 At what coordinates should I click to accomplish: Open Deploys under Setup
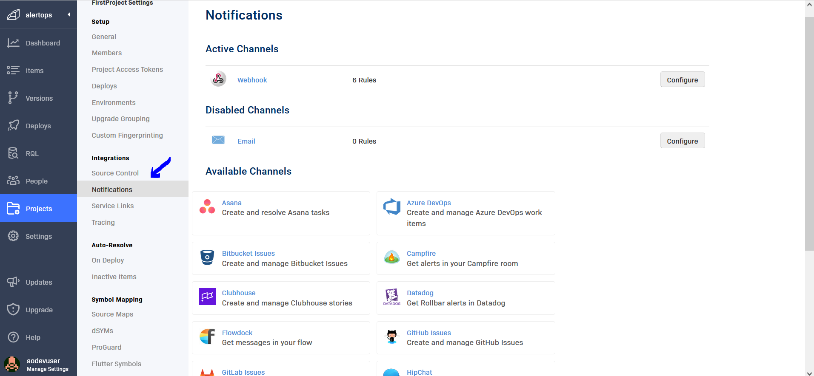pos(104,86)
